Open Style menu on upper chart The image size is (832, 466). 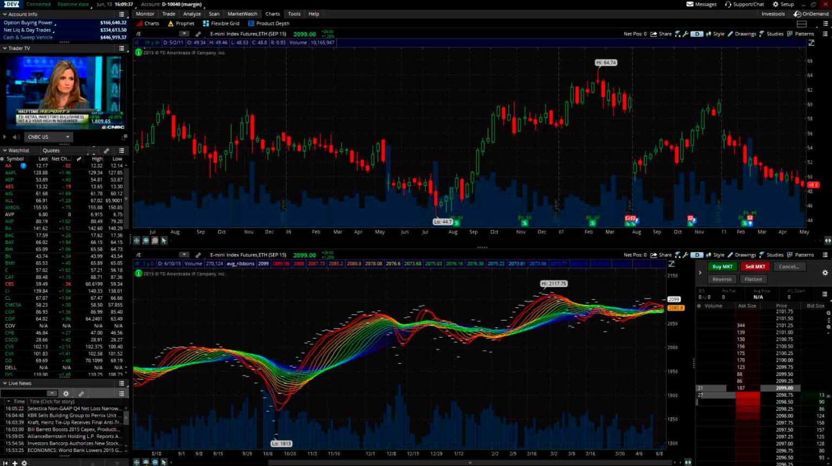tap(715, 34)
